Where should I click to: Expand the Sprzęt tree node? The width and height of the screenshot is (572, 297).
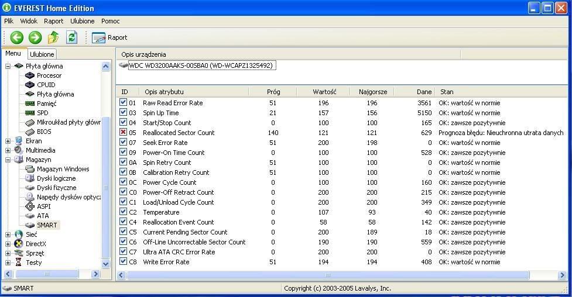tap(8, 253)
